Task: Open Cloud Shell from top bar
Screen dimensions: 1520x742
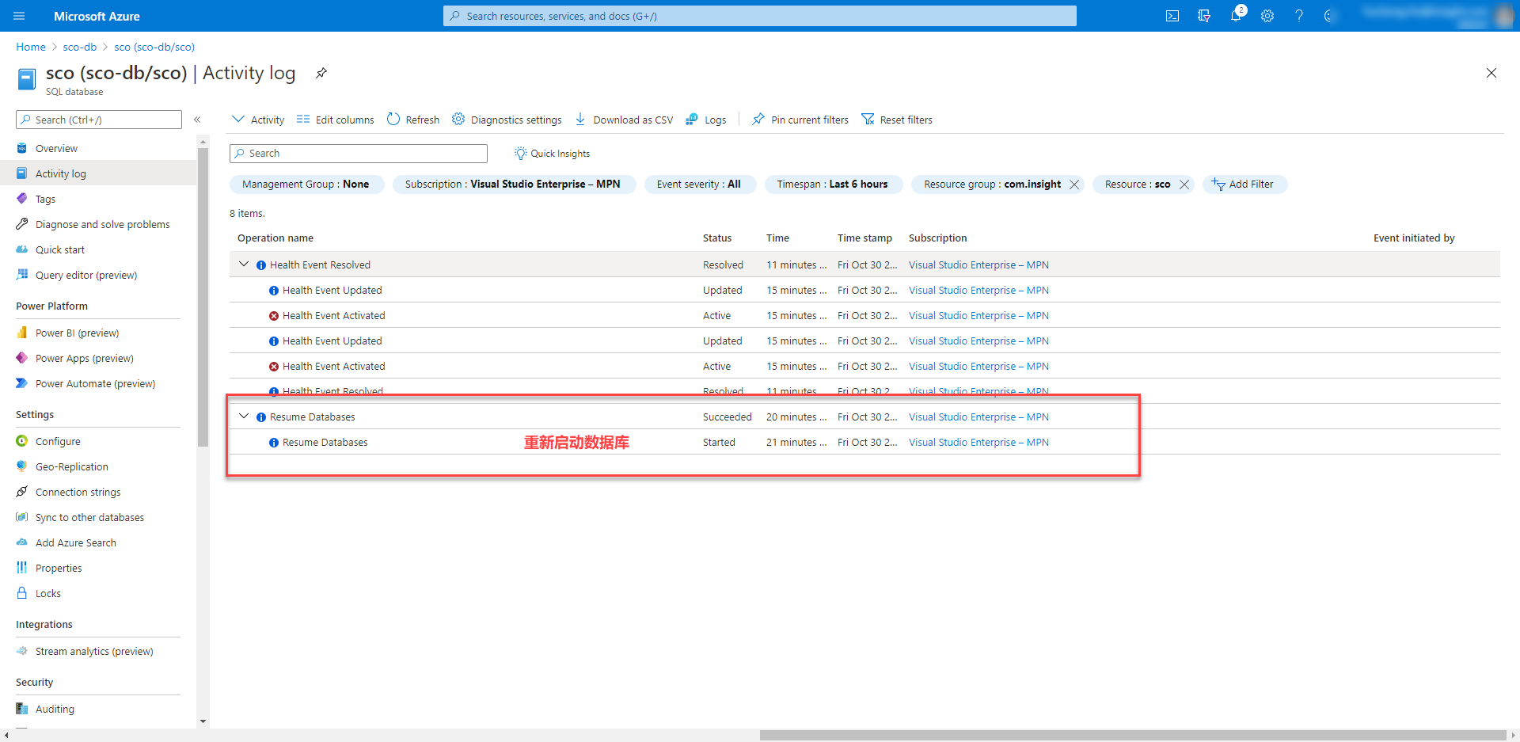Action: 1172,16
